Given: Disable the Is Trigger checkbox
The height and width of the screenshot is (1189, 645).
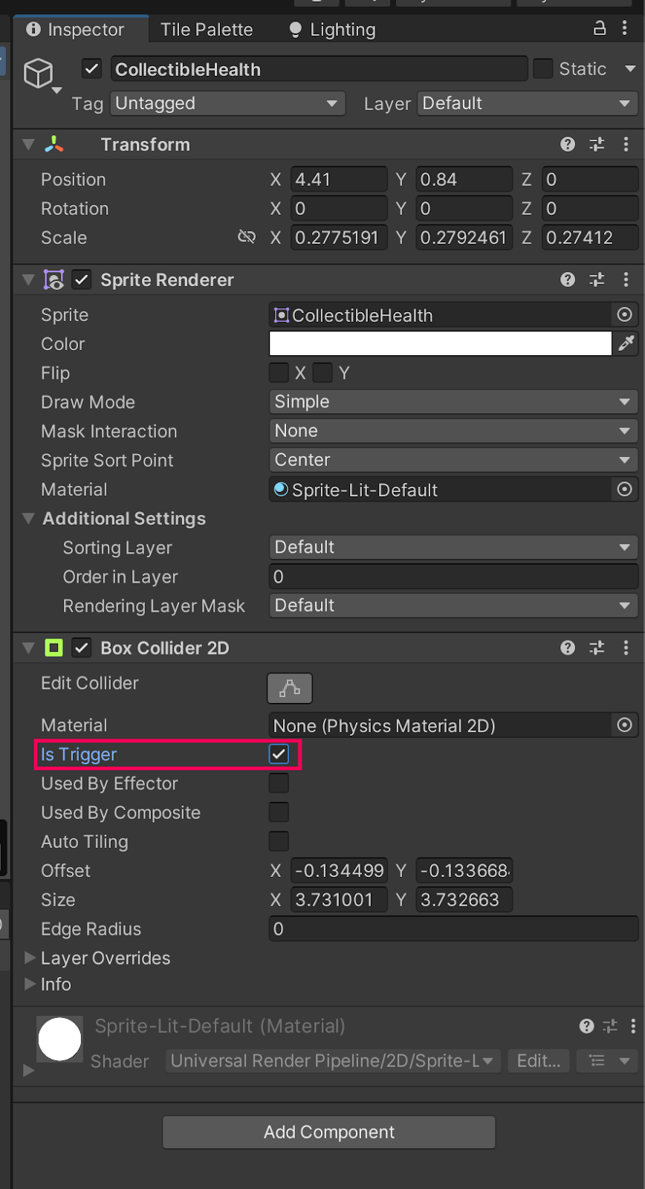Looking at the screenshot, I should tap(279, 753).
